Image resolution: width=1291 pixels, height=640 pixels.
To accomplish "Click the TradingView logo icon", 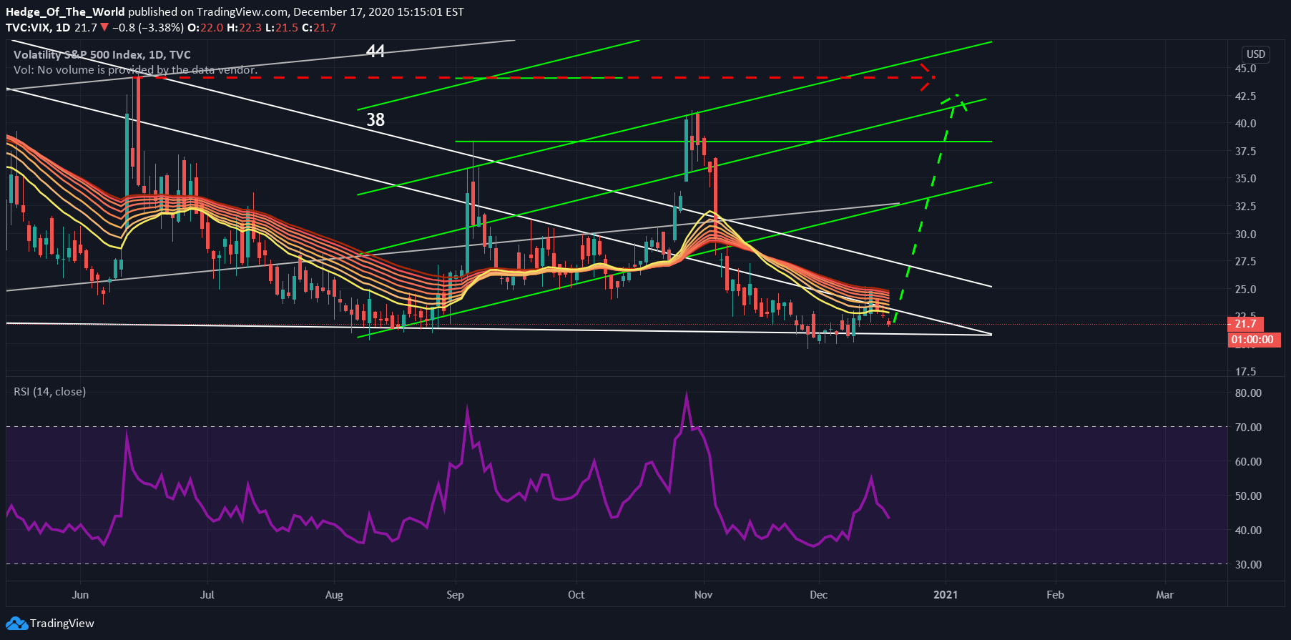I will pos(16,624).
